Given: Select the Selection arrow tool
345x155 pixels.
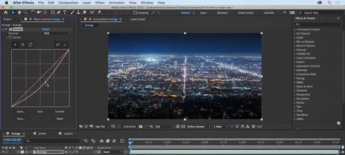Looking at the screenshot, I should [x=14, y=12].
